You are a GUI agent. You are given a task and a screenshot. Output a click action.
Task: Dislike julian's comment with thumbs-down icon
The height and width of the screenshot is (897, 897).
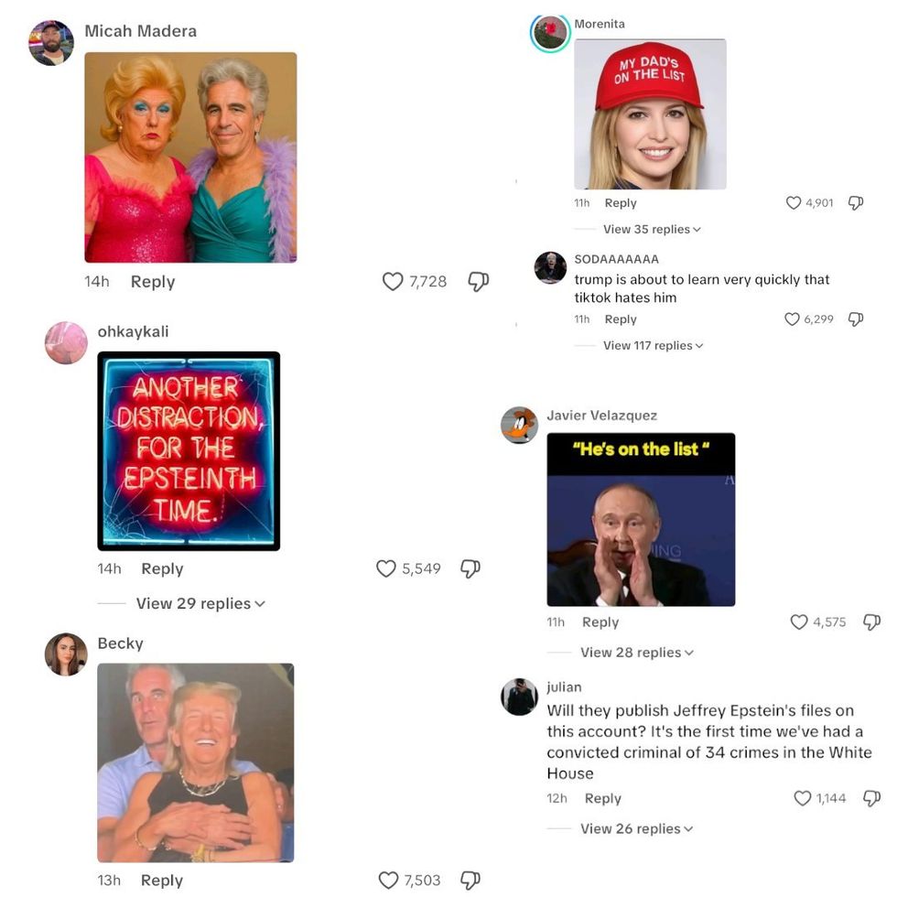(871, 798)
